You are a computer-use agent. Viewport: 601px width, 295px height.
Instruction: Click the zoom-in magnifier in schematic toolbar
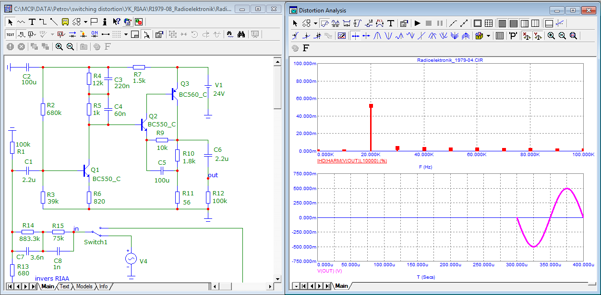coord(59,46)
